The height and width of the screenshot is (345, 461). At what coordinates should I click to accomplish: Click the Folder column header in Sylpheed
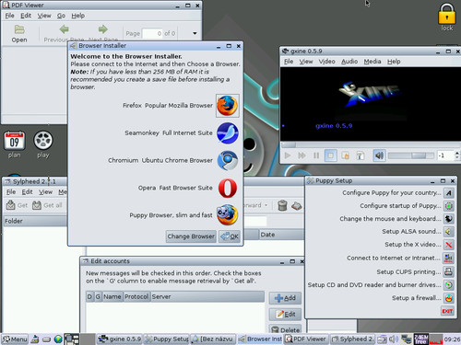(35, 221)
